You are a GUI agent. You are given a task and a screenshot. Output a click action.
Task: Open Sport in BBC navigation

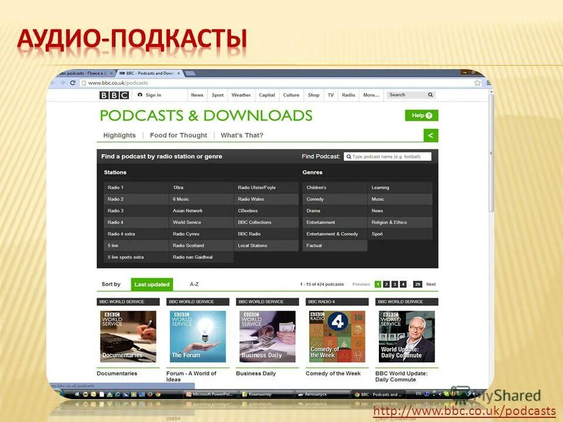[x=218, y=95]
